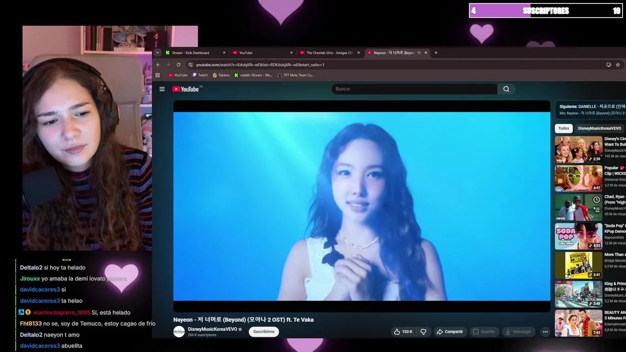Click the browser forward arrow
Image resolution: width=626 pixels, height=352 pixels.
tap(168, 65)
